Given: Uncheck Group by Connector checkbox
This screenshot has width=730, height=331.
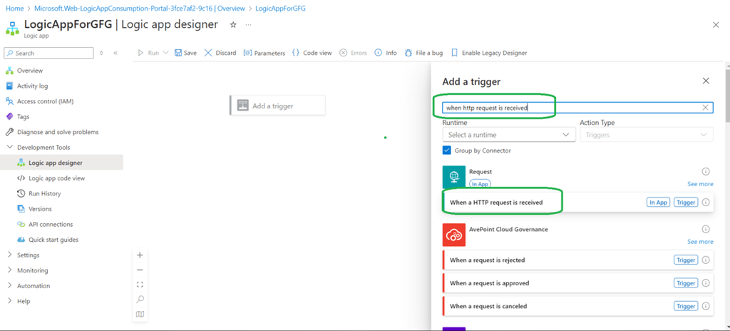Looking at the screenshot, I should pyautogui.click(x=447, y=150).
